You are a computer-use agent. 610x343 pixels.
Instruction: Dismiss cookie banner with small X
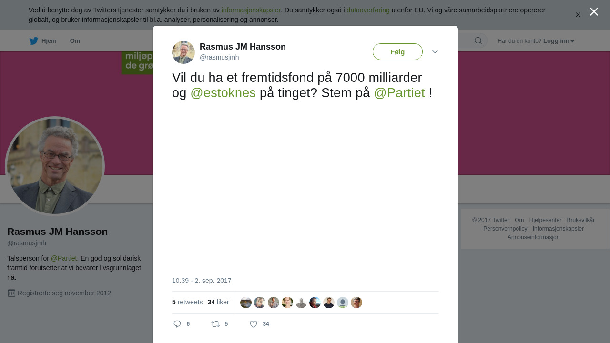578,15
